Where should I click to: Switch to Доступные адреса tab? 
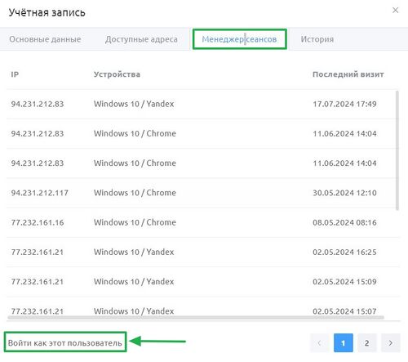141,39
